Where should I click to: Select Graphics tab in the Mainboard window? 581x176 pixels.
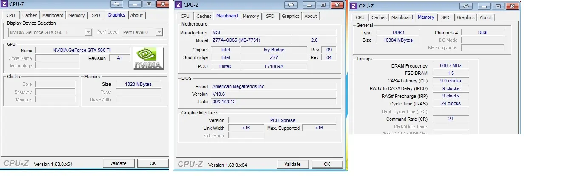(x=291, y=16)
